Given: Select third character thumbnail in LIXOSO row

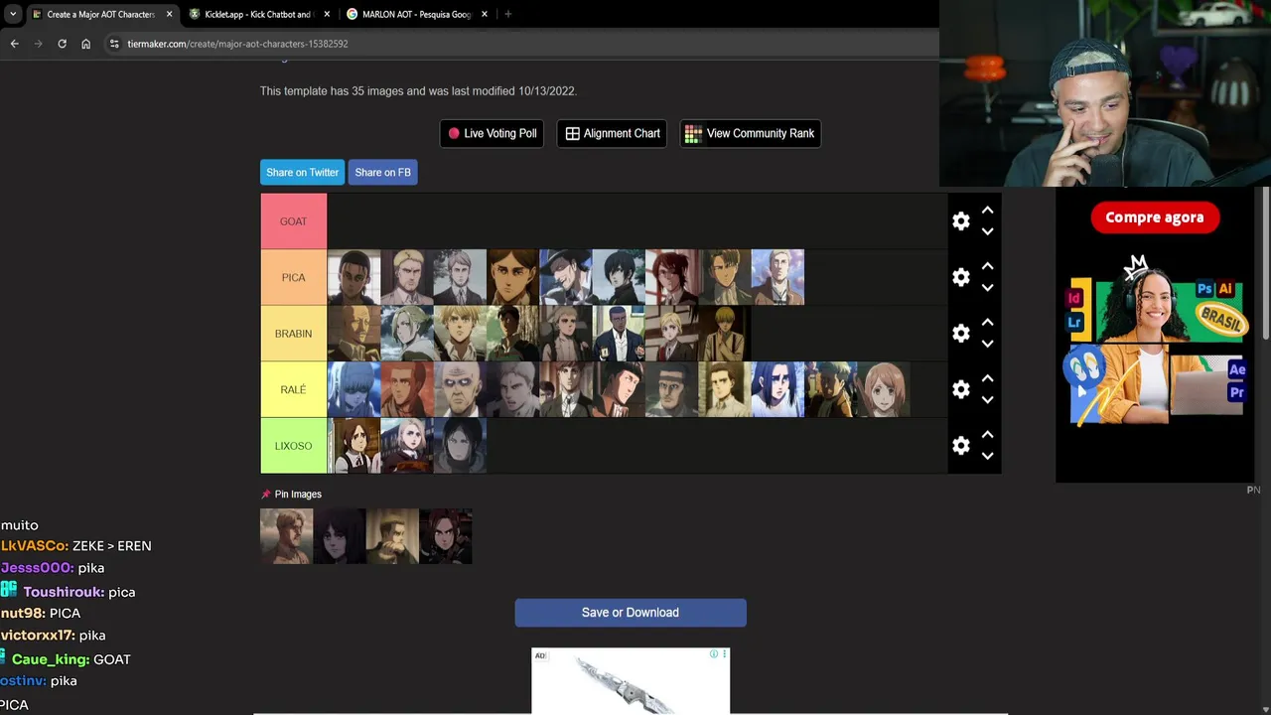Looking at the screenshot, I should [x=460, y=446].
